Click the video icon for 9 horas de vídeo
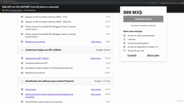 coord(124,35)
